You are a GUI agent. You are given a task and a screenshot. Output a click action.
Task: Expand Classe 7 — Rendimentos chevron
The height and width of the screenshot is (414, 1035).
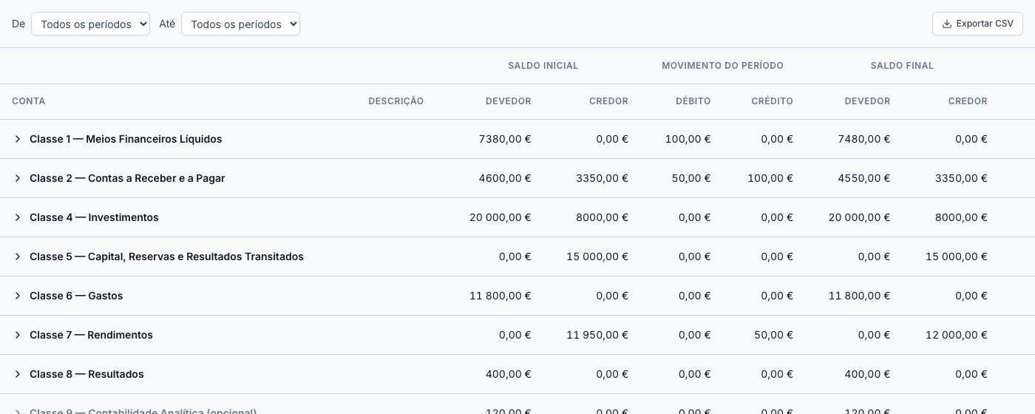(18, 335)
